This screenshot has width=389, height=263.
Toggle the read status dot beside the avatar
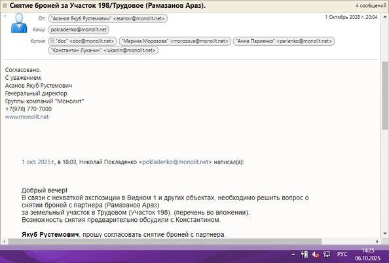click(x=5, y=16)
